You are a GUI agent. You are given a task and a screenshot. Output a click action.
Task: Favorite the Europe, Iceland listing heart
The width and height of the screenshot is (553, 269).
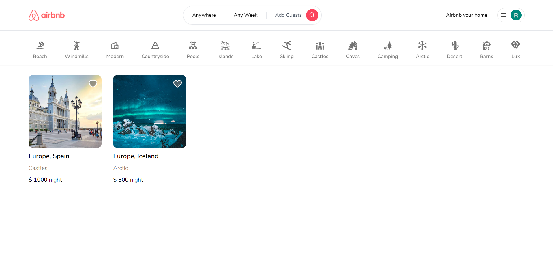(177, 84)
